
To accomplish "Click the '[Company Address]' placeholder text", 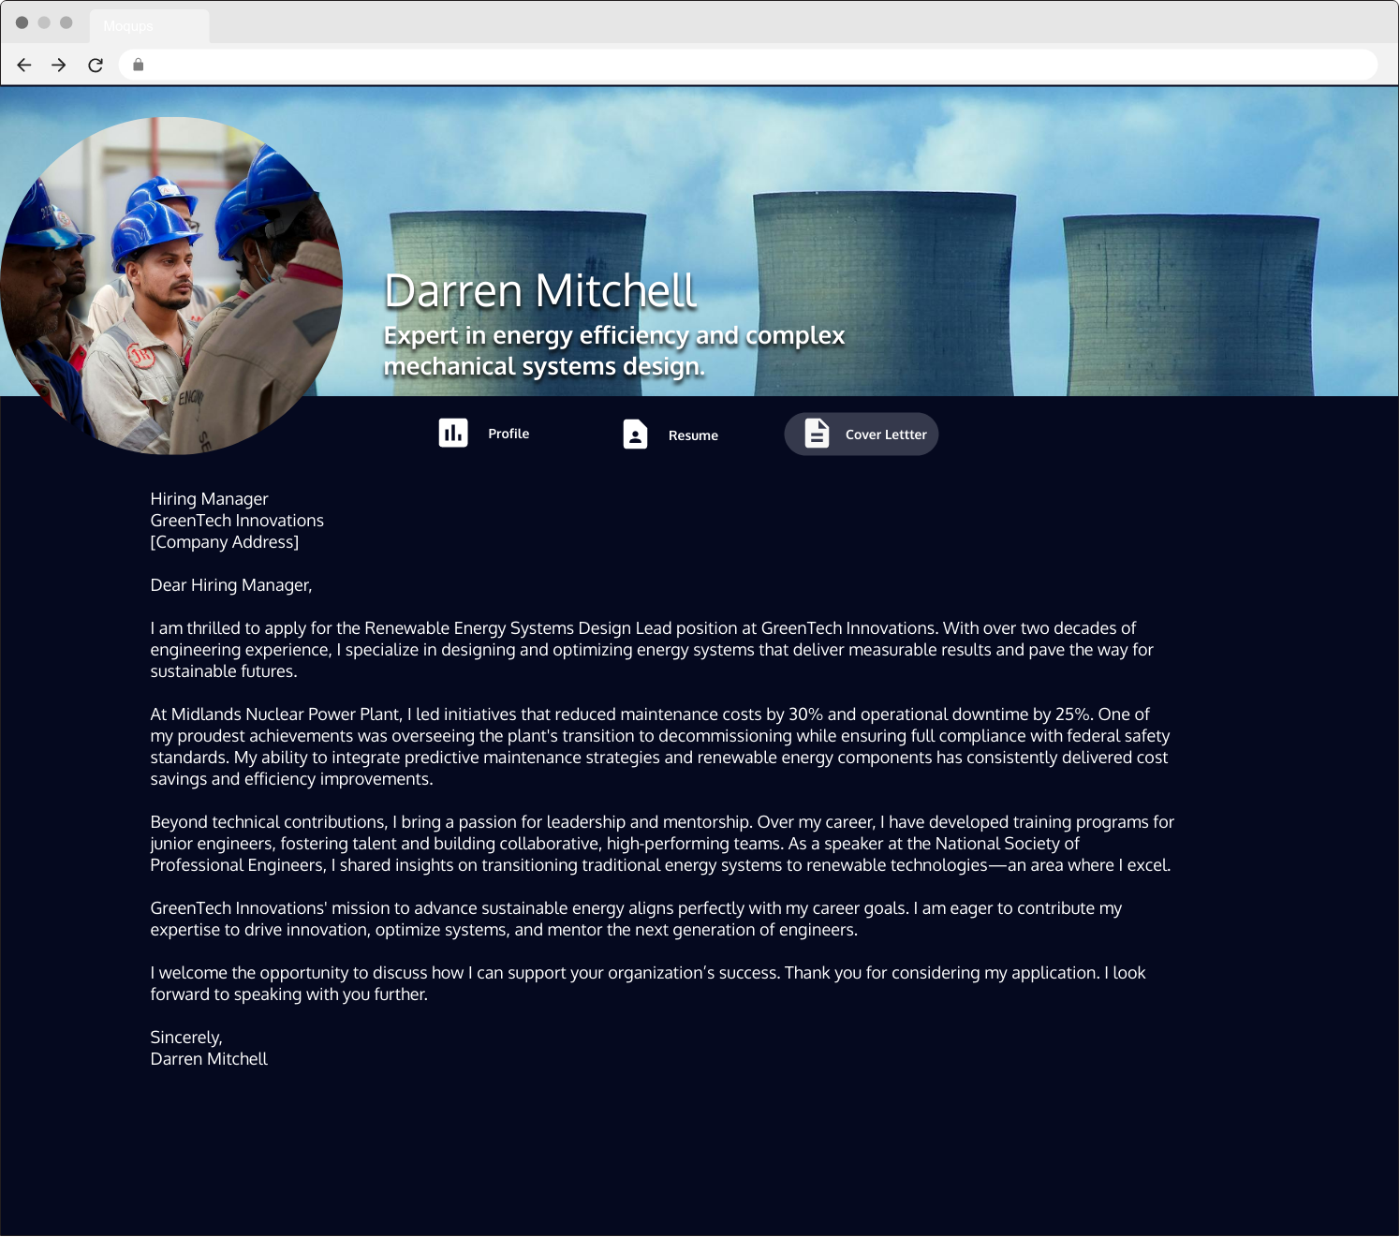I will click(x=225, y=542).
